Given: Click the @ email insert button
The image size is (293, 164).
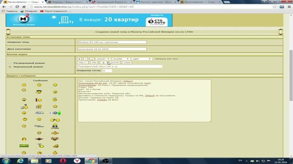Looking at the screenshot, I should 103,62.
